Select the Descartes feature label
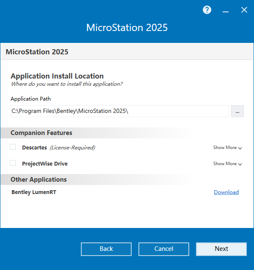254x270 pixels. pyautogui.click(x=34, y=148)
